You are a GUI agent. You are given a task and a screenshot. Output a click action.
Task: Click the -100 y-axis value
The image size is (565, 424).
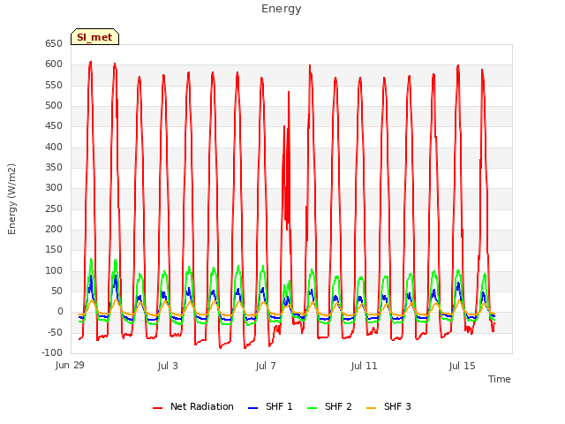52,353
